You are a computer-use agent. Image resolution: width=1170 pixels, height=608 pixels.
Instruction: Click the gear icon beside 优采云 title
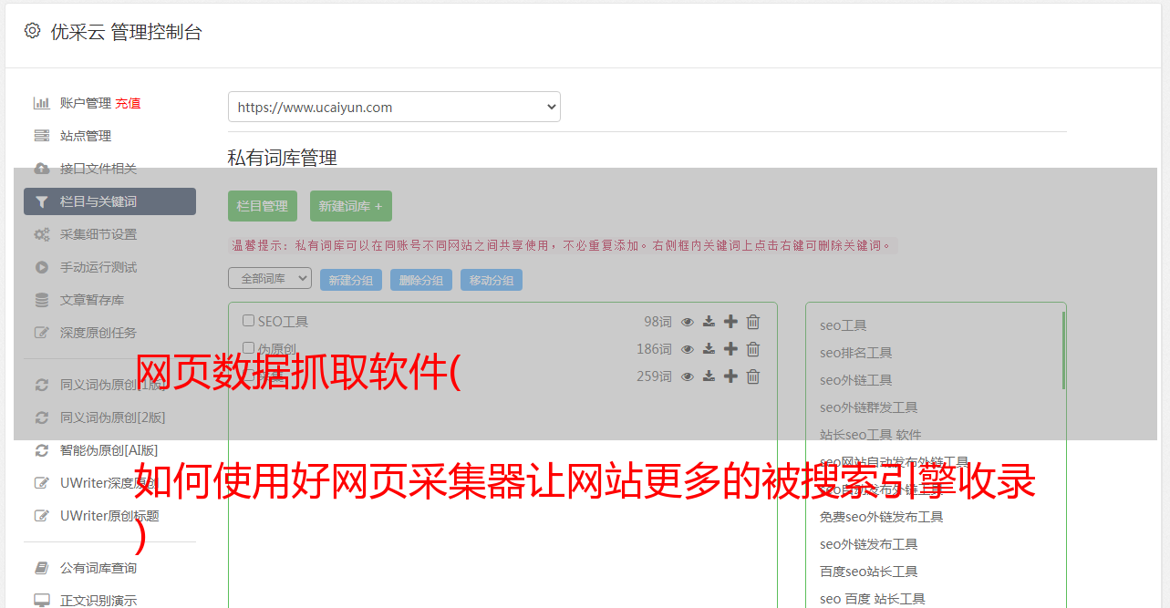click(x=33, y=31)
